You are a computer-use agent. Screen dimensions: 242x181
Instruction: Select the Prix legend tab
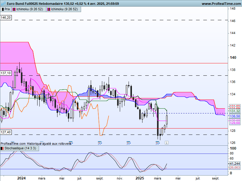[x=6, y=9]
